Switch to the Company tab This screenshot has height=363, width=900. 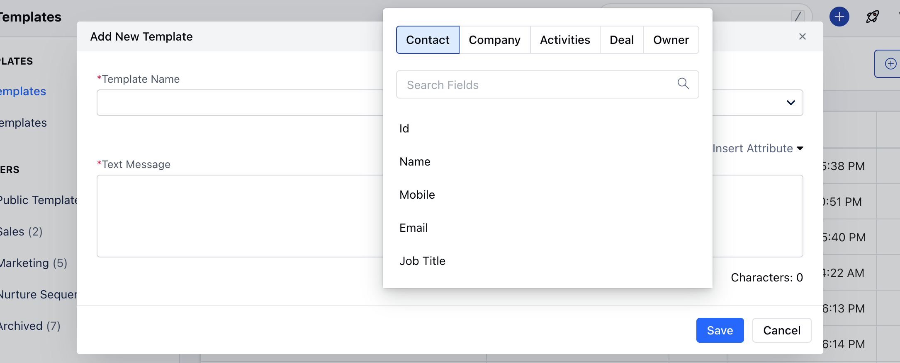coord(494,40)
